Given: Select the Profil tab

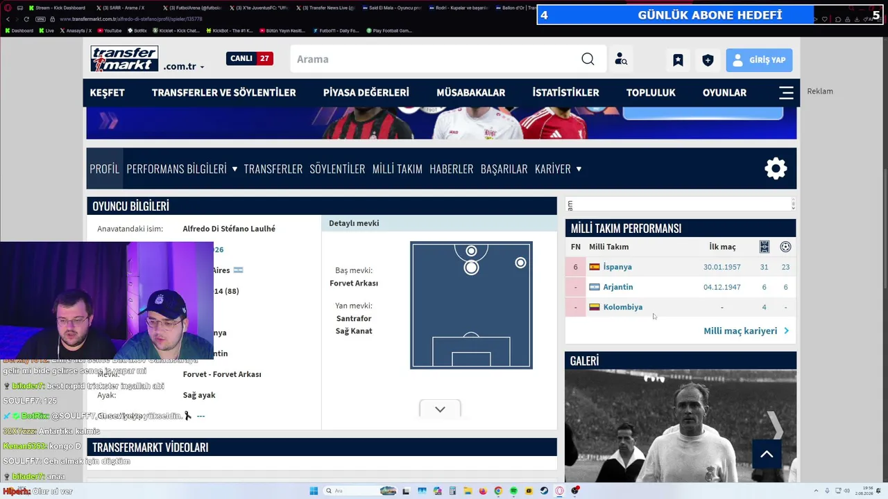Looking at the screenshot, I should 105,168.
